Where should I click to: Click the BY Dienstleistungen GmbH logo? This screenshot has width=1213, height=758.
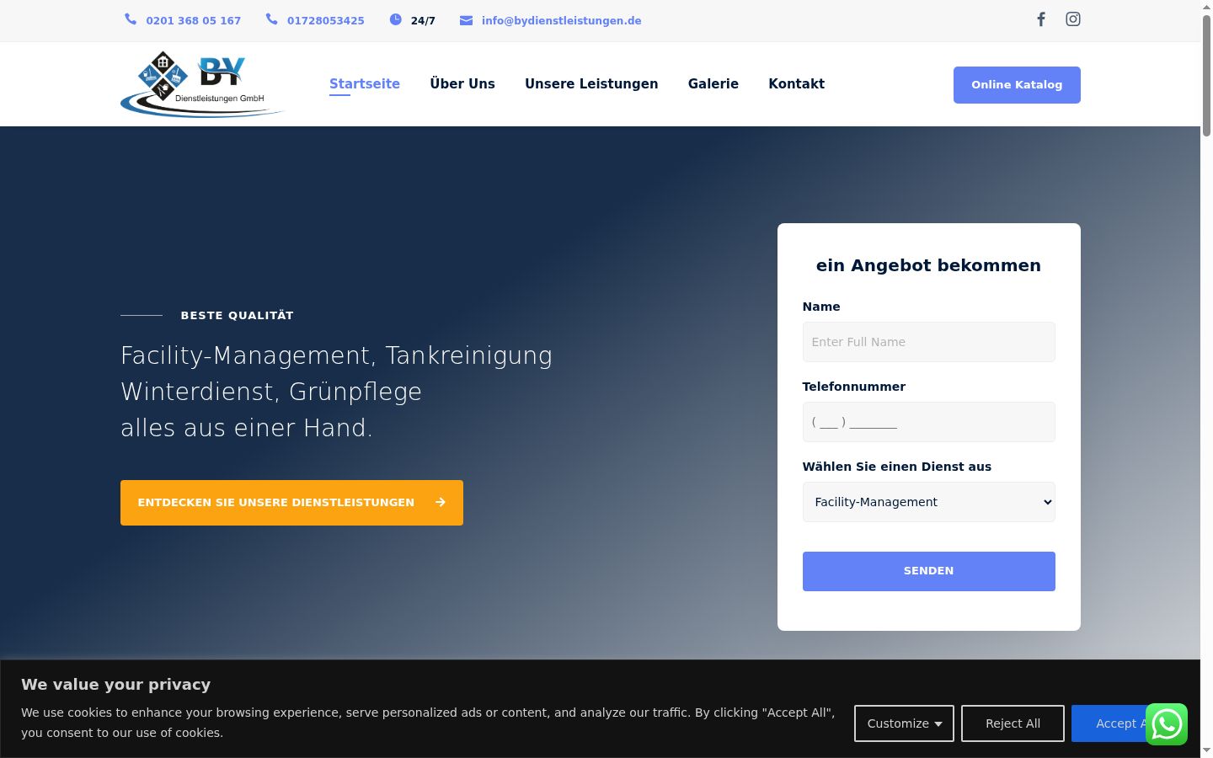coord(202,84)
